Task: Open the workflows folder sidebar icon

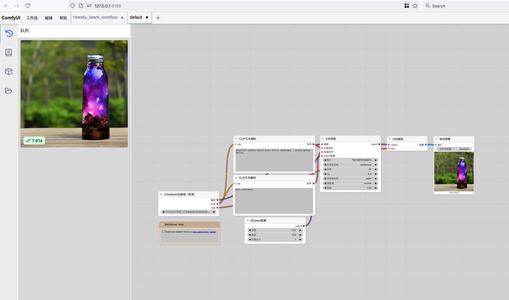Action: [9, 91]
